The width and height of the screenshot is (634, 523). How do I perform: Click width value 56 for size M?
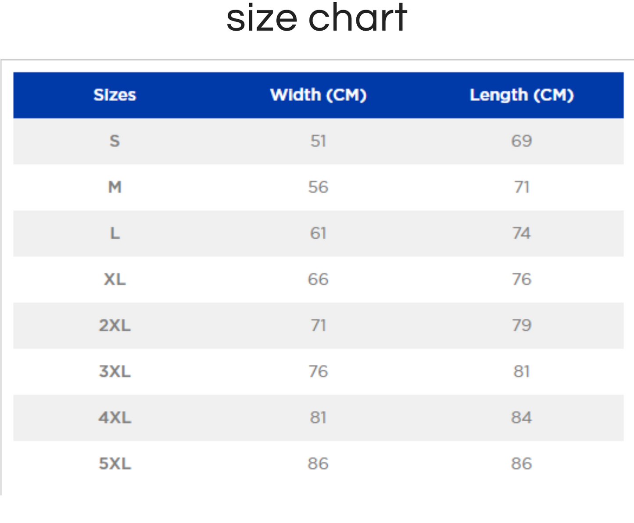(x=318, y=187)
